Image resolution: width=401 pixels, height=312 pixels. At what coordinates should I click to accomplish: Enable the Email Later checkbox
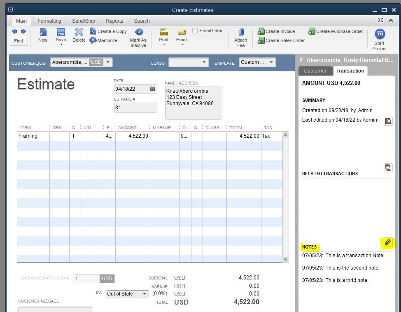click(x=195, y=31)
